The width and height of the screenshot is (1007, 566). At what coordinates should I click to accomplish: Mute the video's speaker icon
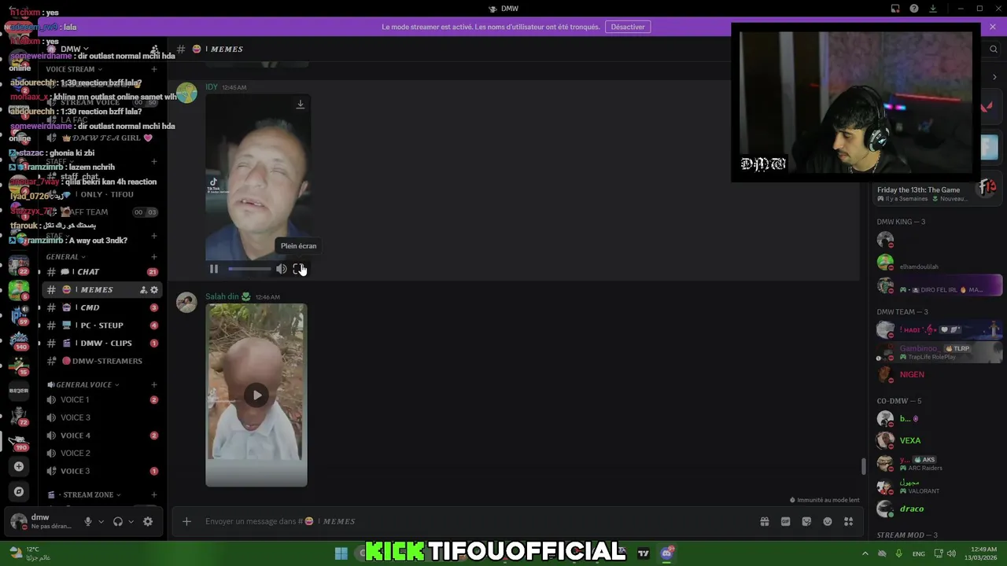pos(281,269)
